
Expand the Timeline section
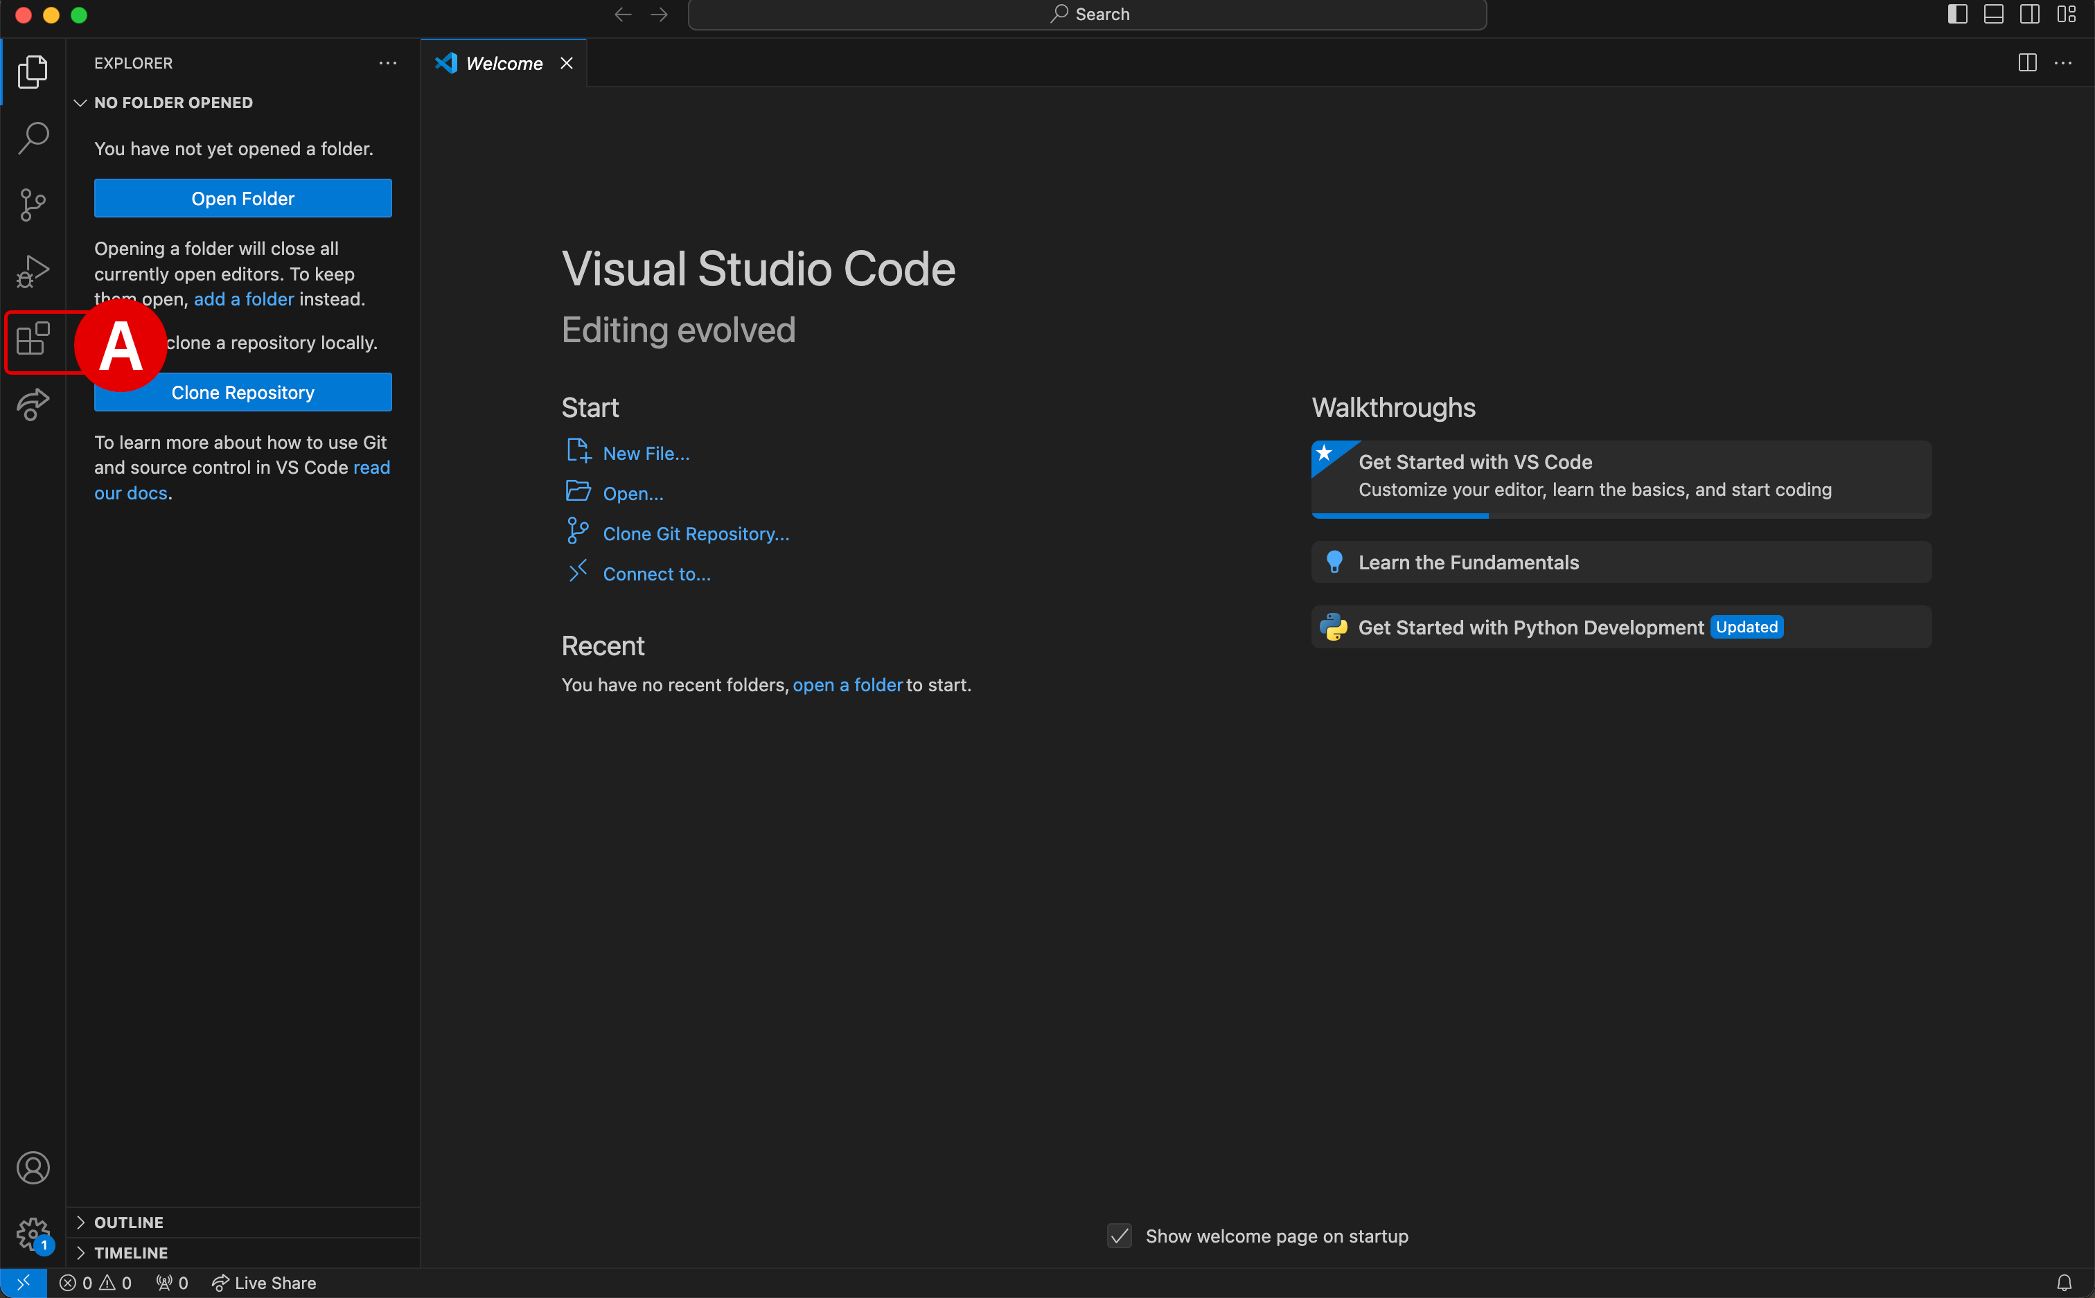pos(130,1252)
